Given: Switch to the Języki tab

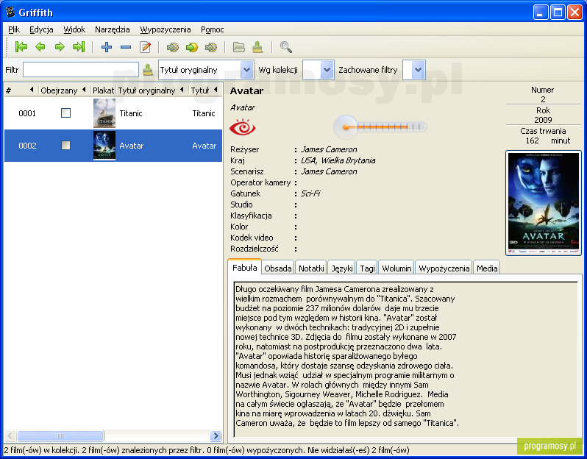Looking at the screenshot, I should [x=342, y=268].
